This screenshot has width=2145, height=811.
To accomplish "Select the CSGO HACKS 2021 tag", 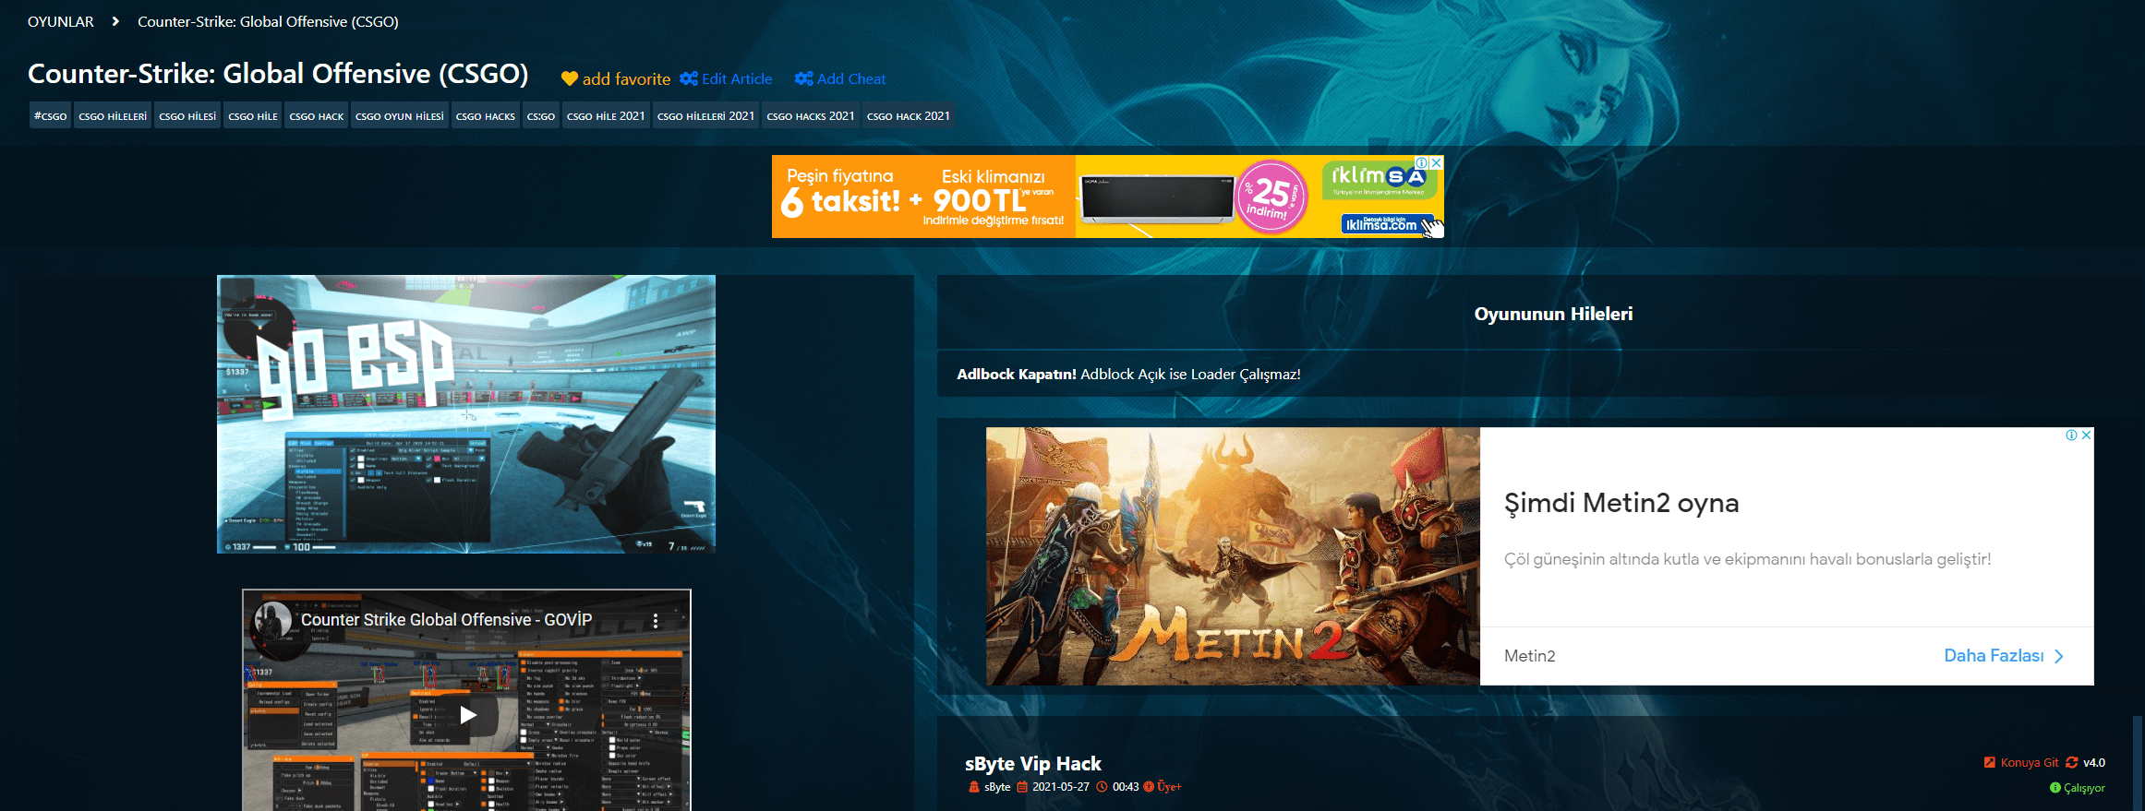I will tap(811, 116).
